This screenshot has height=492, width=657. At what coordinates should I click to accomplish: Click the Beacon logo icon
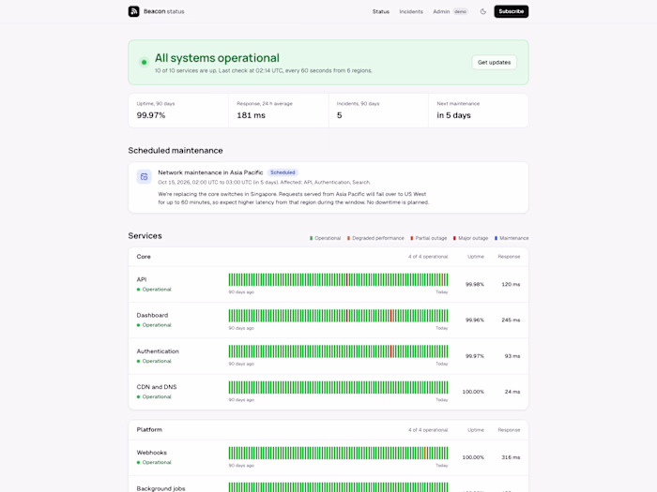click(133, 11)
